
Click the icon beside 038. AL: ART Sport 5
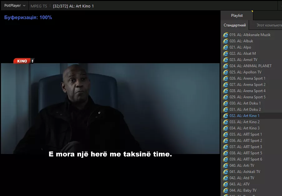[226, 153]
